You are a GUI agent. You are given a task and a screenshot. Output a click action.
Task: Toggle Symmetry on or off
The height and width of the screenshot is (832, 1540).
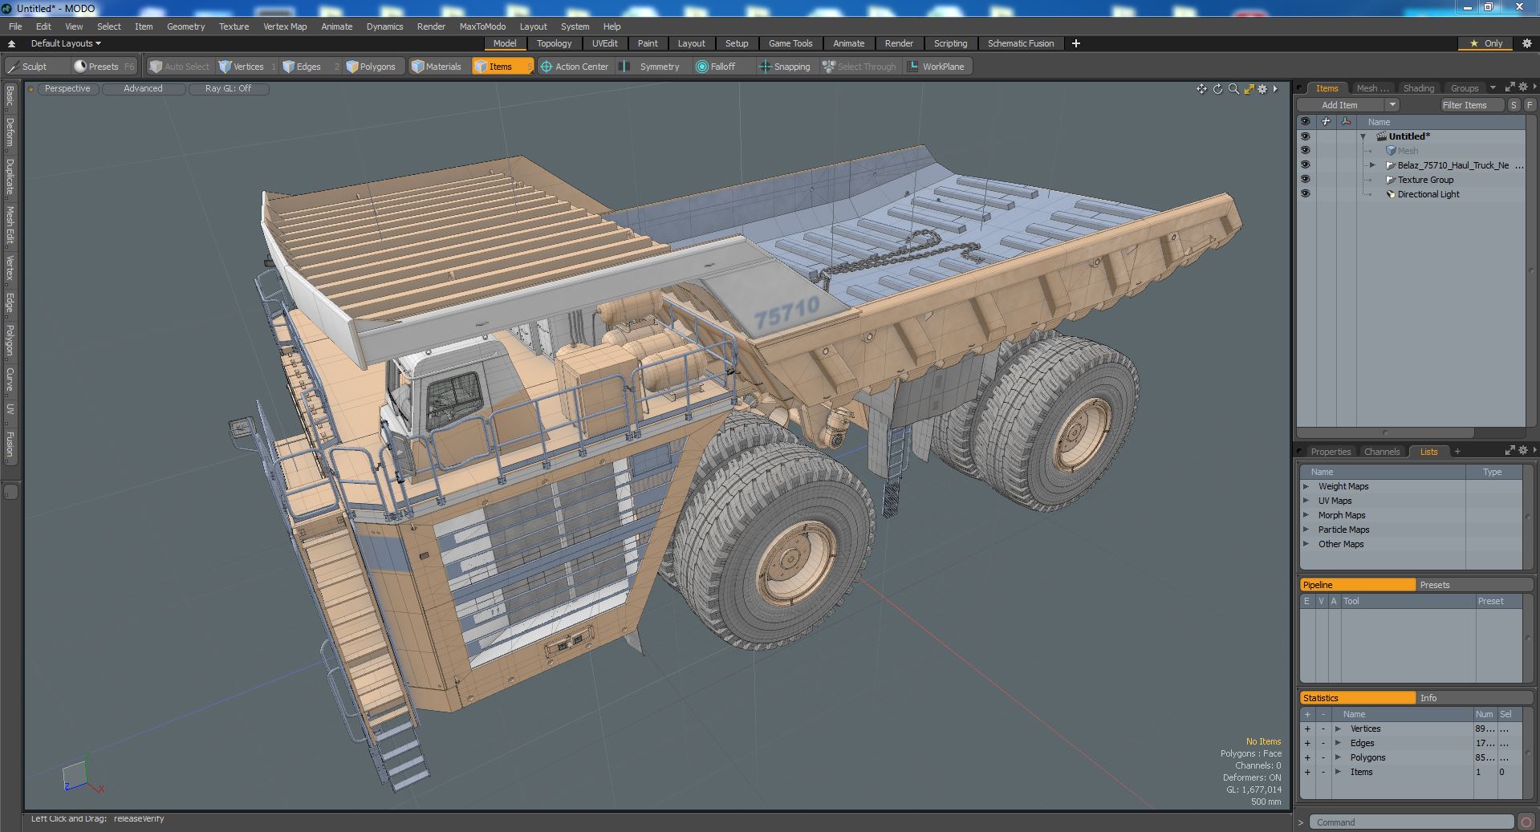(651, 67)
